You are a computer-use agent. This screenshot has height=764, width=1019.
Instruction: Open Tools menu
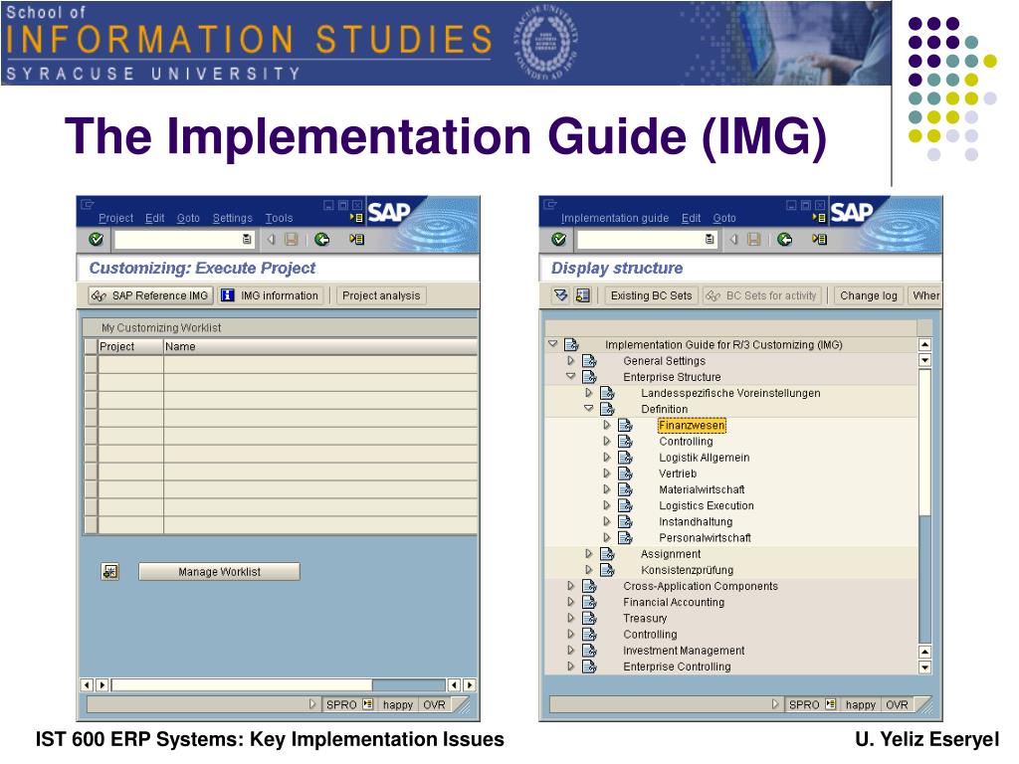(279, 218)
